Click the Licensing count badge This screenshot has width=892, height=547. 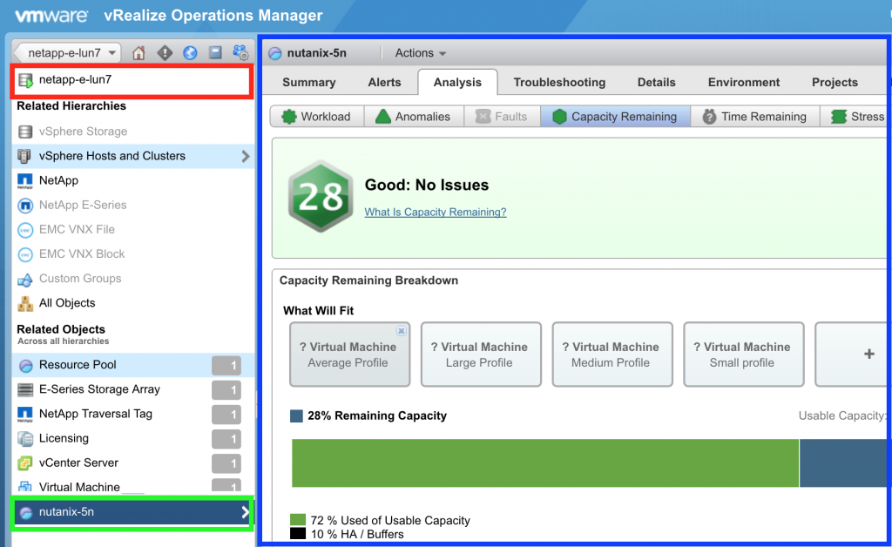point(226,438)
